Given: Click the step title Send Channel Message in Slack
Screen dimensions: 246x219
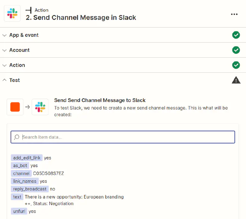Looking at the screenshot, I should pos(81,18).
